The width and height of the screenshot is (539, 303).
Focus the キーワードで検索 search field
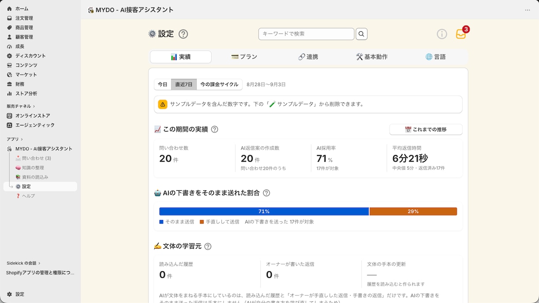tap(306, 34)
